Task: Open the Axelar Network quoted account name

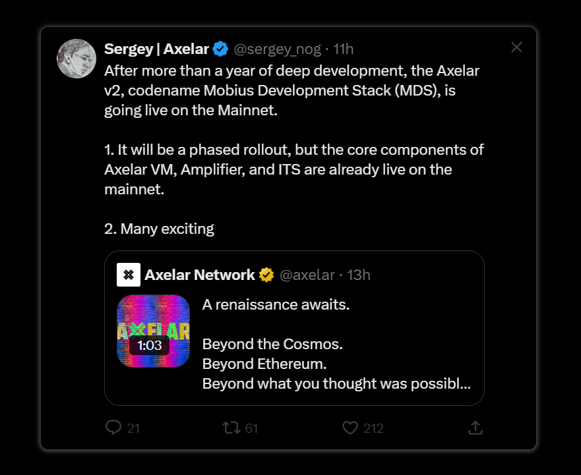Action: click(199, 275)
